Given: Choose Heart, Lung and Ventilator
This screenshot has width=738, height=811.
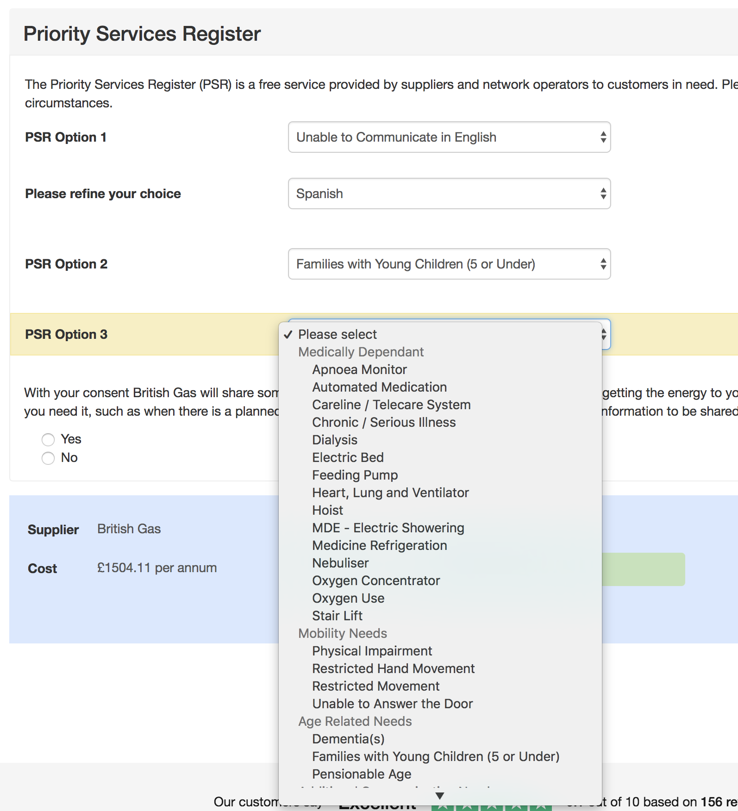Looking at the screenshot, I should coord(440,493).
